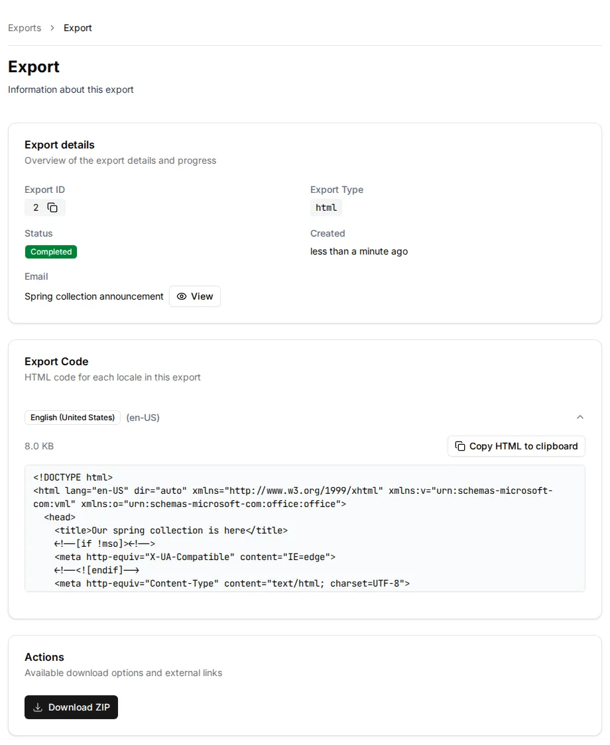The image size is (610, 745).
Task: Select the current Export breadcrumb
Action: pos(78,28)
